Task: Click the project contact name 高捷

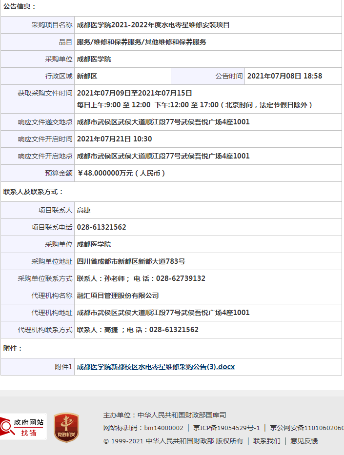Action: 84,210
